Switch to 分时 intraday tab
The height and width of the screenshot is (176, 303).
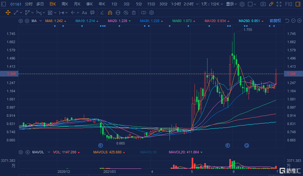coord(28,4)
